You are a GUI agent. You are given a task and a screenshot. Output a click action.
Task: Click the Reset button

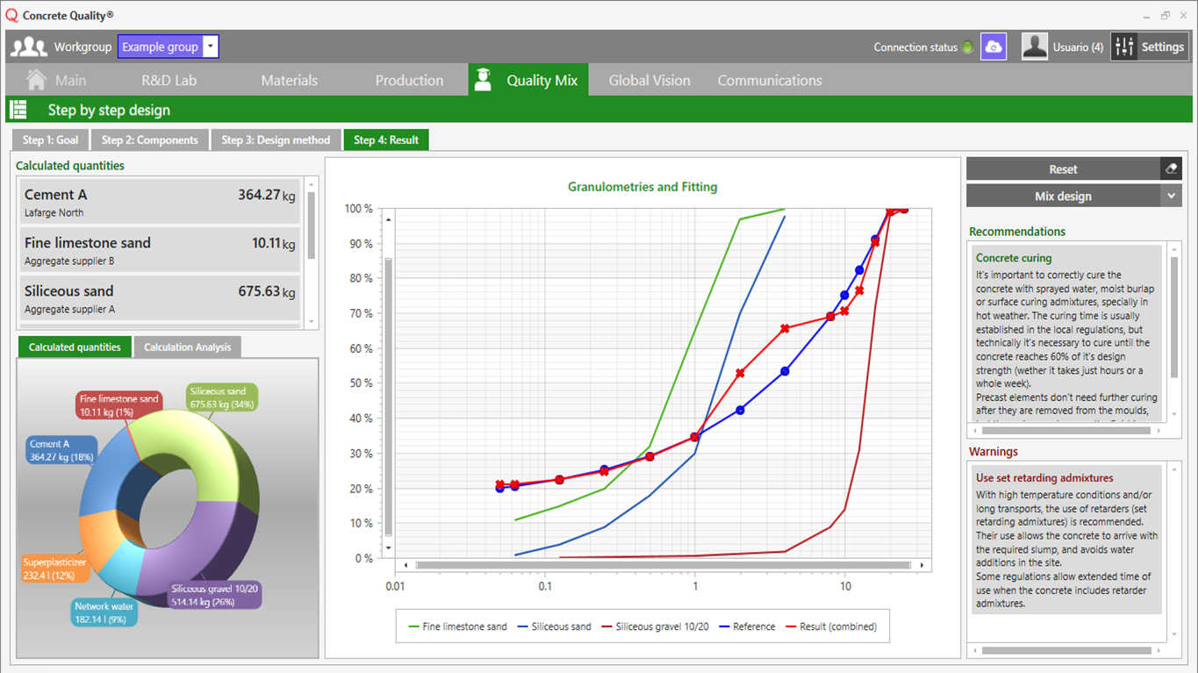(1062, 168)
